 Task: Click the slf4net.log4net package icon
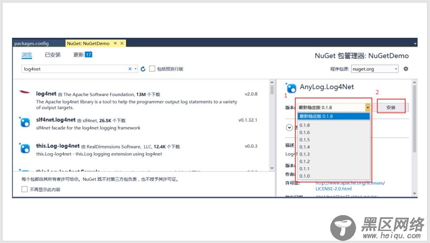[25, 122]
